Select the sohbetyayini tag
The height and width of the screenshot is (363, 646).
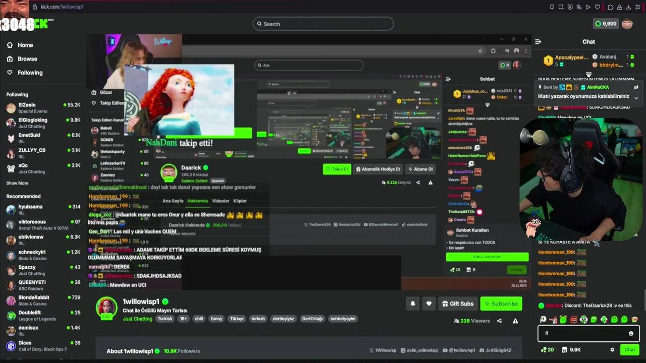click(343, 319)
